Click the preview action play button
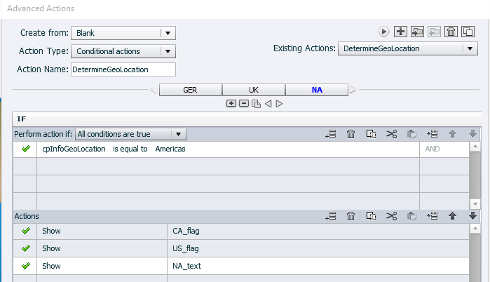The image size is (490, 282). (x=383, y=32)
